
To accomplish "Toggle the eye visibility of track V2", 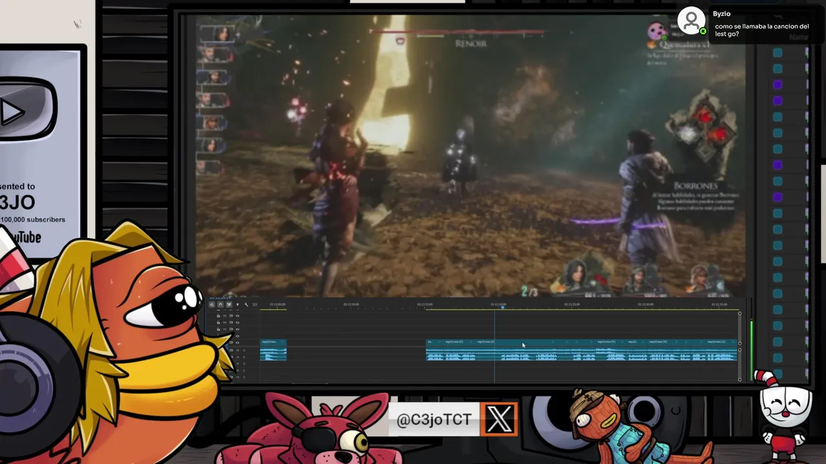I will point(237,336).
